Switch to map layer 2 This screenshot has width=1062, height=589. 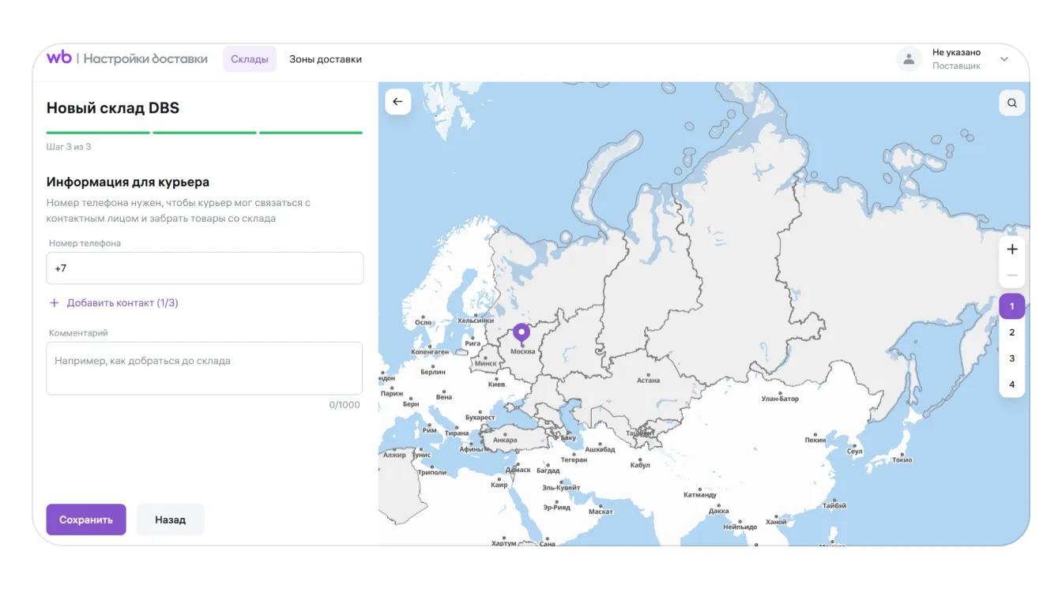1011,332
